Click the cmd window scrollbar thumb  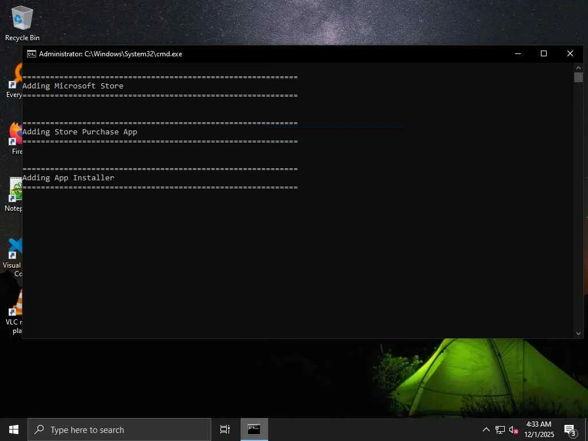point(578,78)
